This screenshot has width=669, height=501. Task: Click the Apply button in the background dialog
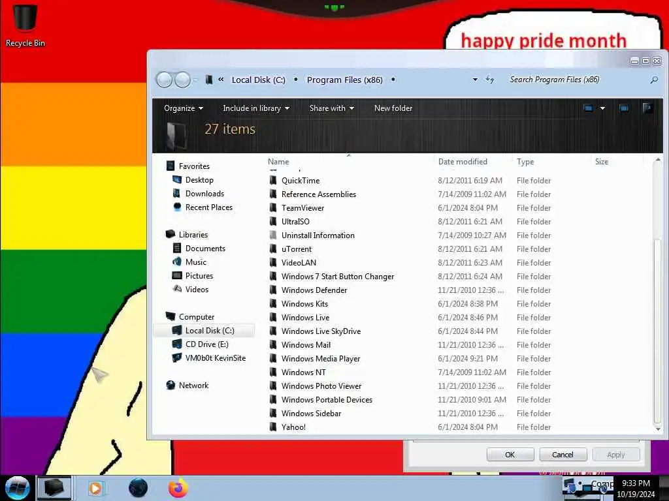tap(615, 455)
